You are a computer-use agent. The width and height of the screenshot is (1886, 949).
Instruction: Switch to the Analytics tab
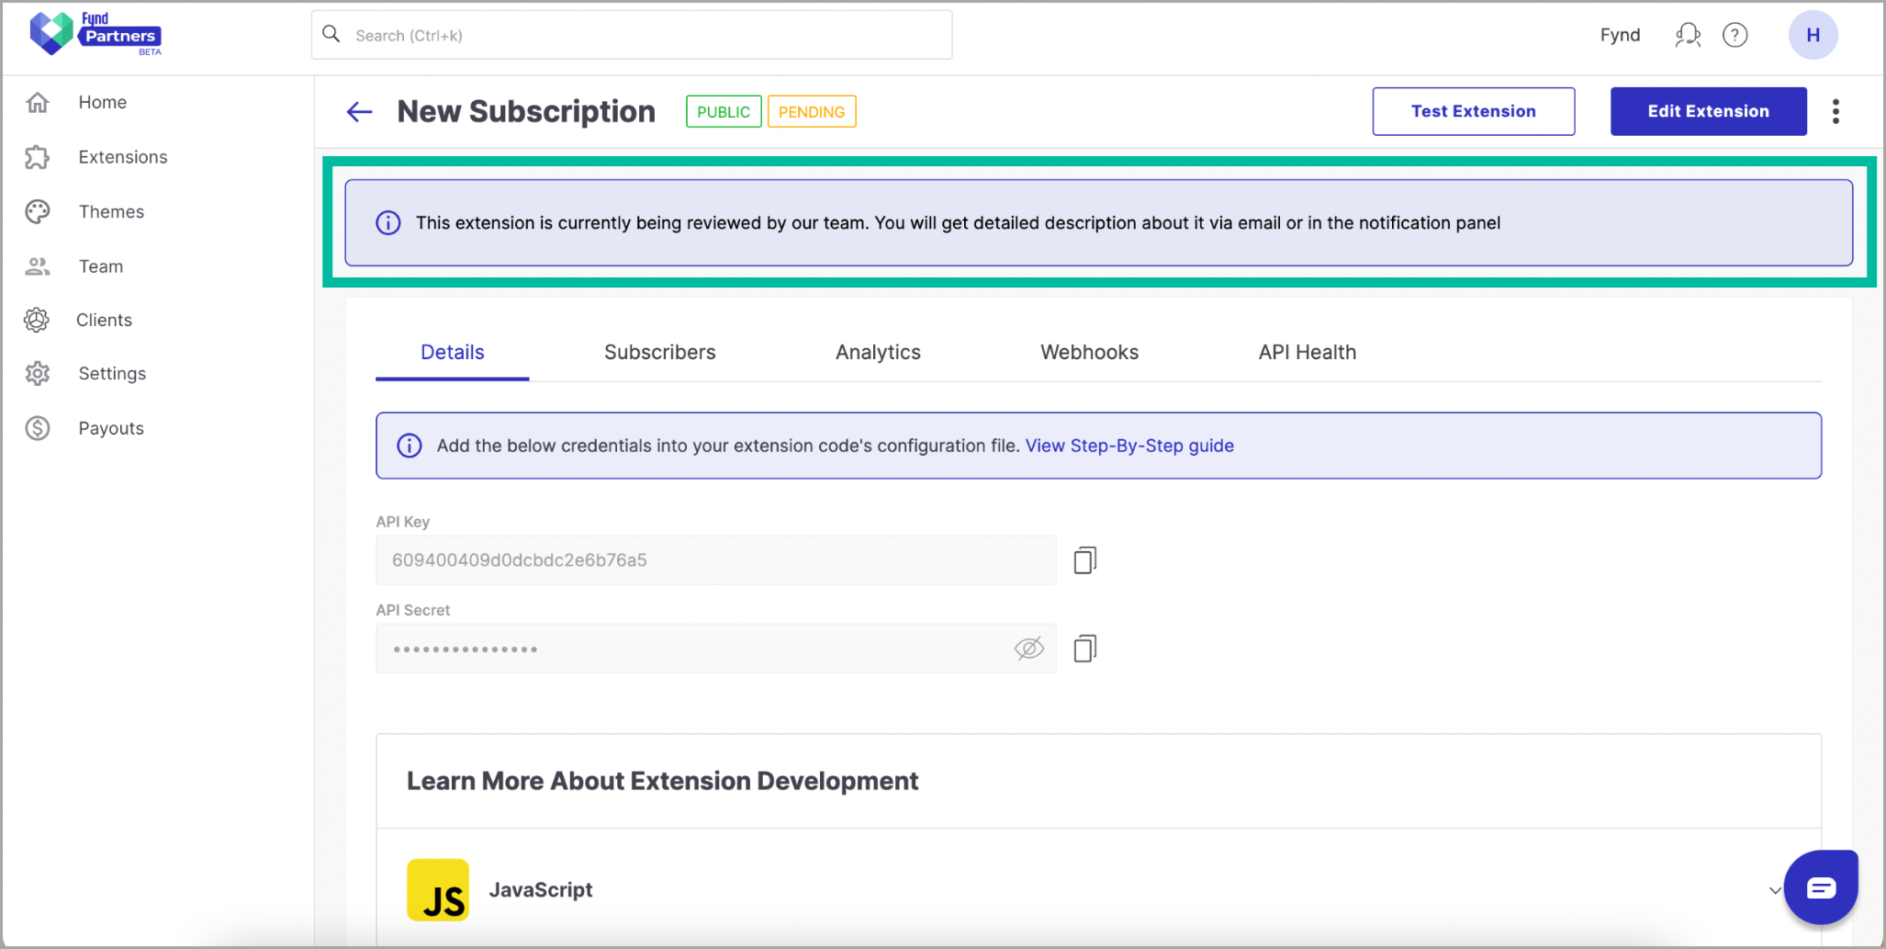tap(878, 353)
